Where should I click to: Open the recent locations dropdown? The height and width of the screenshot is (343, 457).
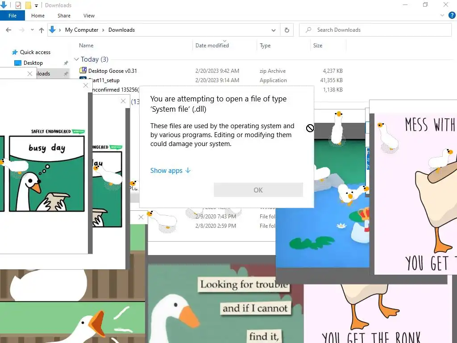point(32,30)
